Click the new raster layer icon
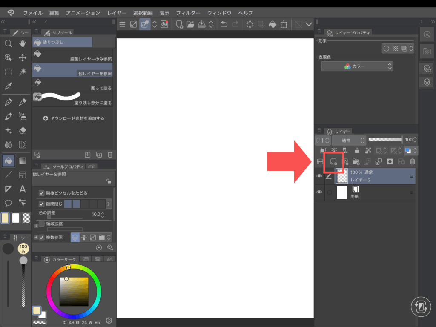This screenshot has height=327, width=436. [334, 162]
